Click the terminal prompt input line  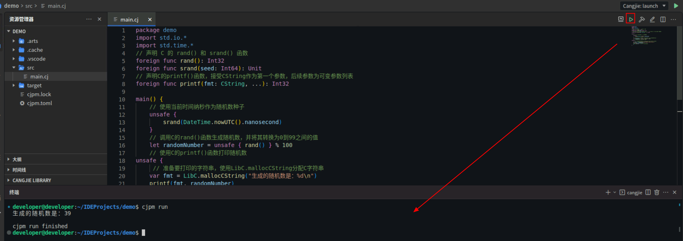point(79,233)
